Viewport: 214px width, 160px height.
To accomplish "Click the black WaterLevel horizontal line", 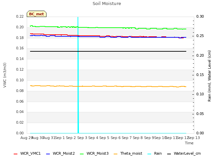I will [108, 51].
